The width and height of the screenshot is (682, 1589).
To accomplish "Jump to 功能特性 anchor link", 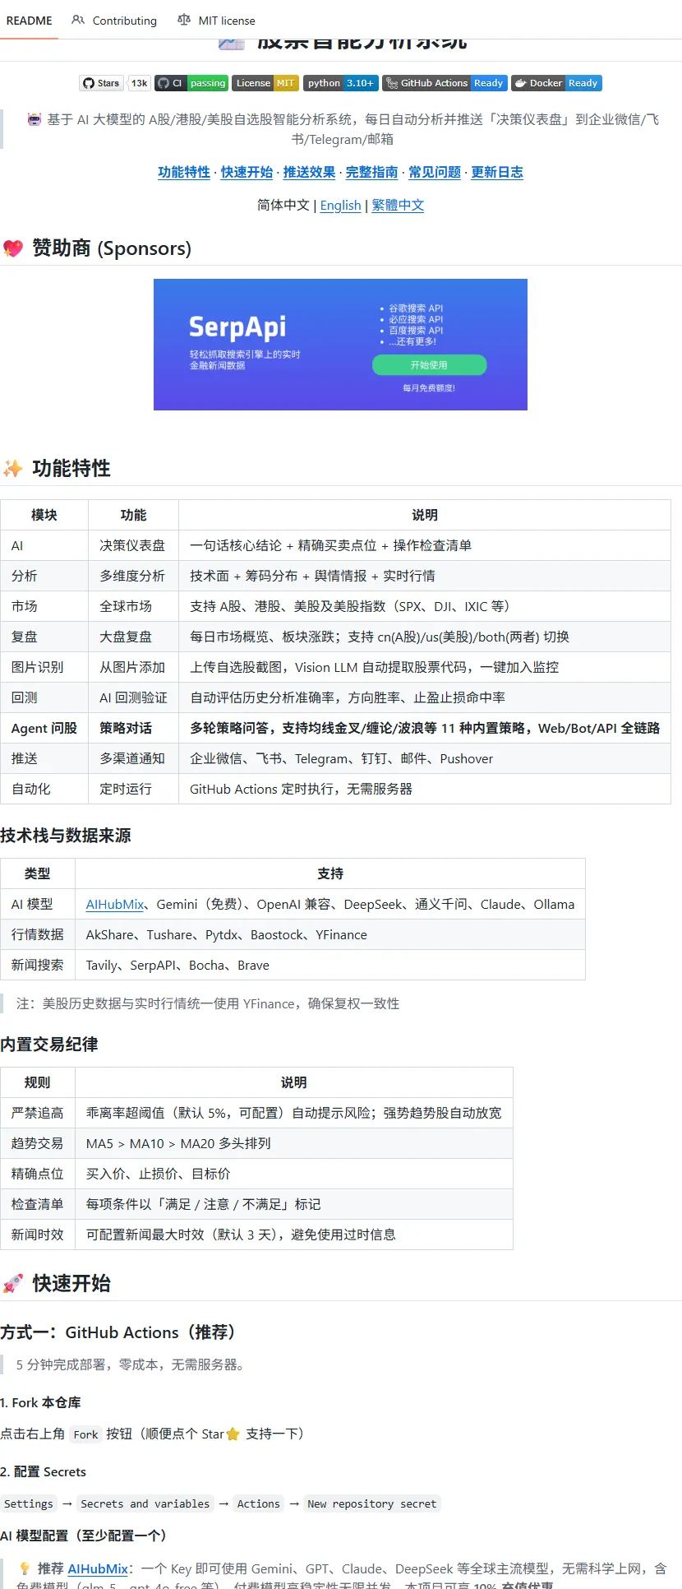I will pos(184,172).
